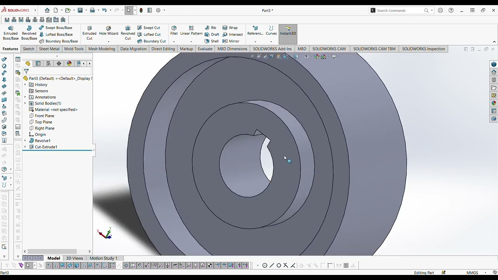The width and height of the screenshot is (498, 280).
Task: Click the Save icon
Action: 80,10
